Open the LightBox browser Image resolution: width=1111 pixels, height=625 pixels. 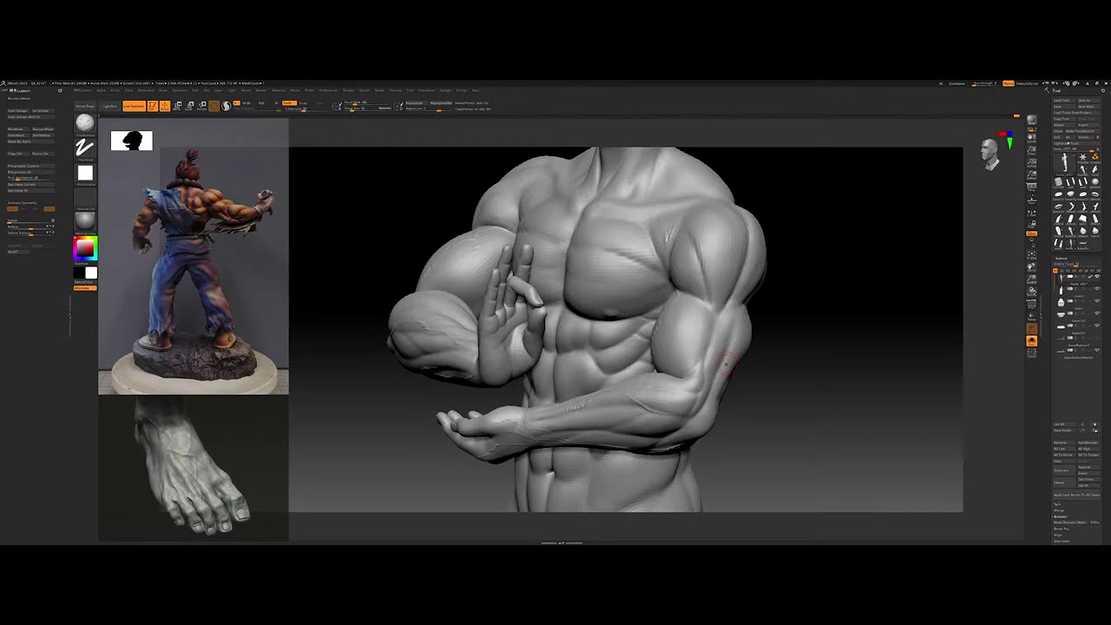[x=109, y=106]
